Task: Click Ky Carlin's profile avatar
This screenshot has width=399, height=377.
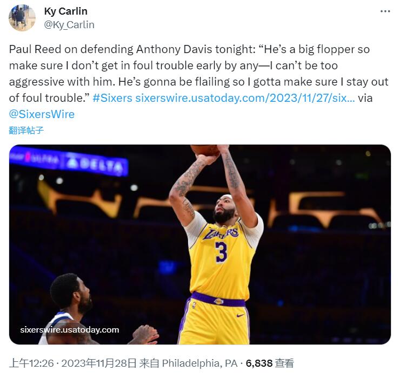Action: tap(22, 18)
